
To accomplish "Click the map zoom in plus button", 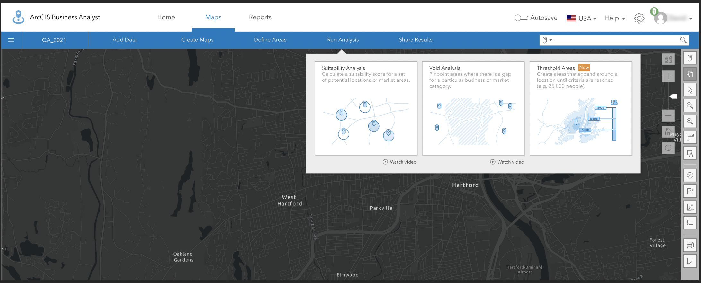I will [x=668, y=76].
